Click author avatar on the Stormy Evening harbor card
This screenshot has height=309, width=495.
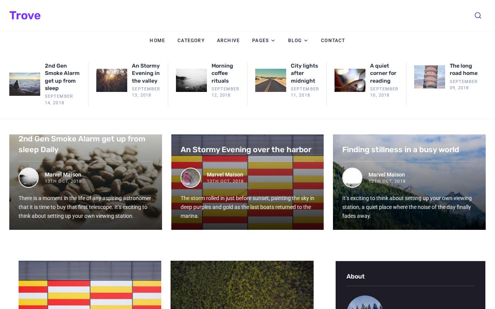click(x=191, y=178)
